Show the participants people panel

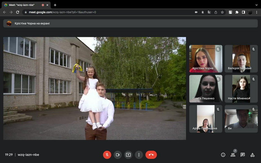pyautogui.click(x=233, y=155)
